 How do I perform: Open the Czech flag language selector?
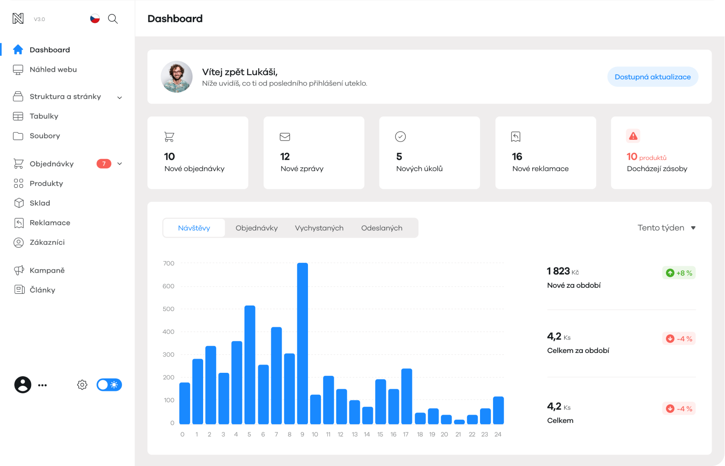(x=95, y=19)
